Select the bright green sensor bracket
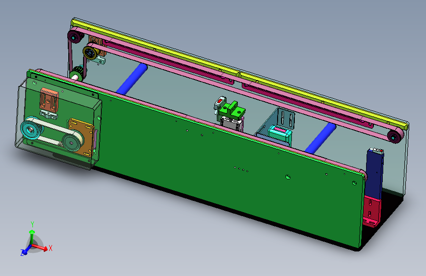Image resolution: width=426 pixels, height=276 pixels. coord(232,110)
